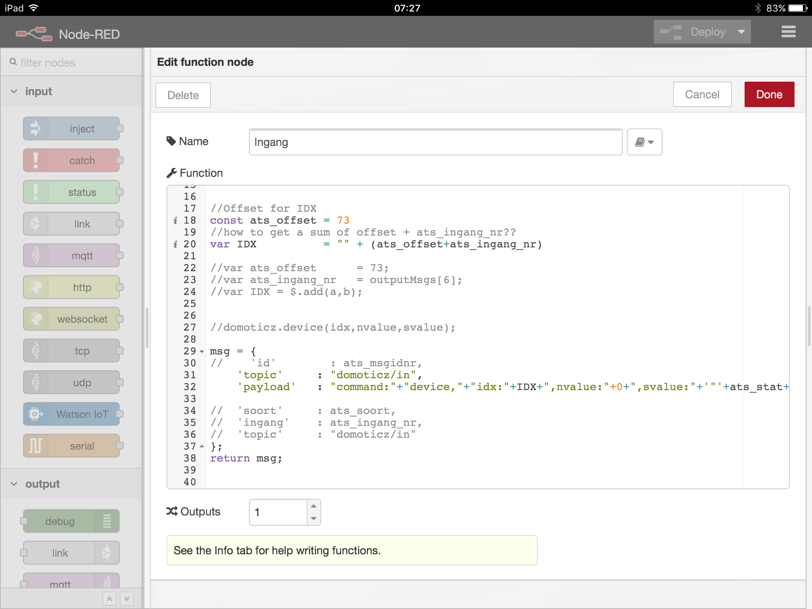Click info marker on line 18

175,220
